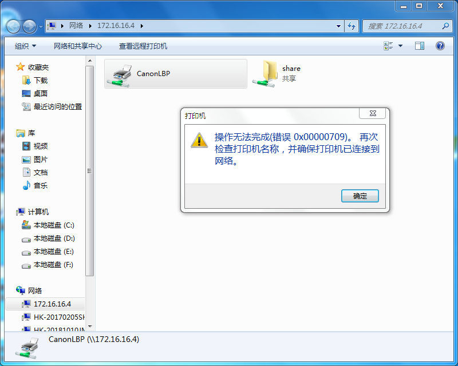458x366 pixels.
Task: Go back using the back arrow
Action: (x=13, y=26)
